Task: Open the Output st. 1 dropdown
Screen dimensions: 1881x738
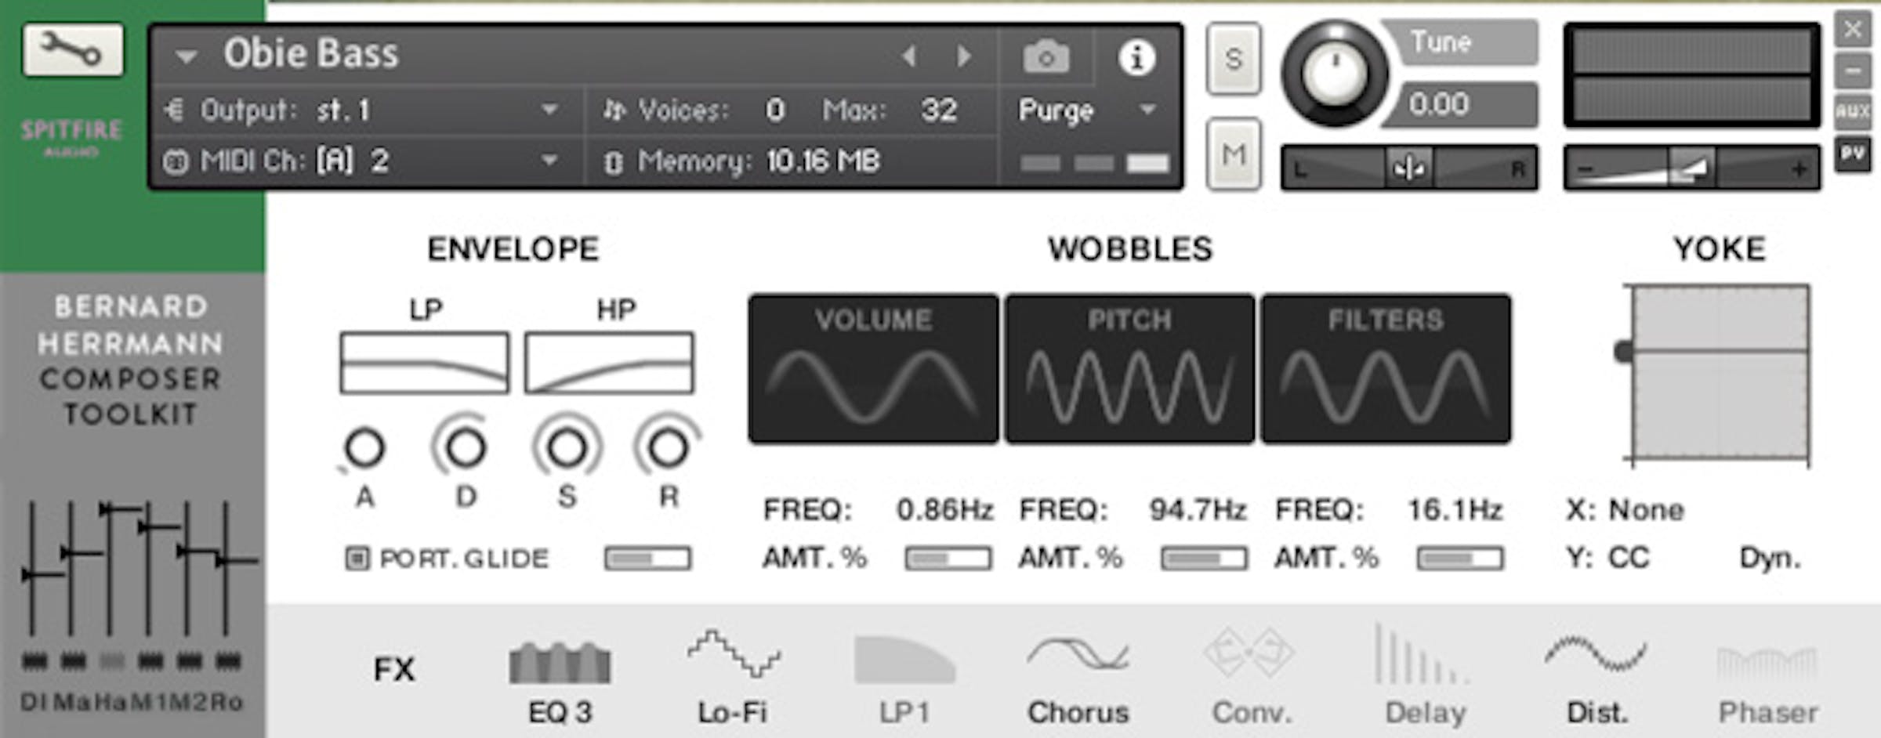Action: click(x=550, y=110)
